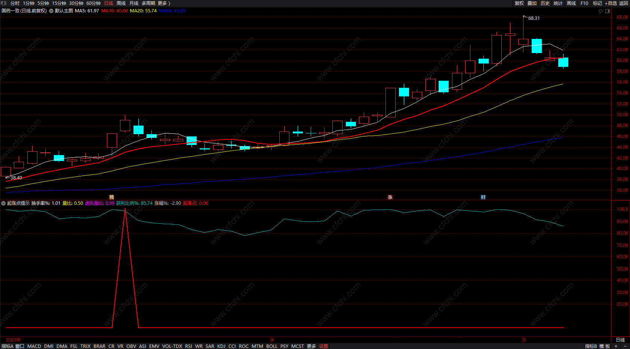Screen dimensions: 630x349
Task: Select the FSL indicator tab
Action: coord(74,346)
